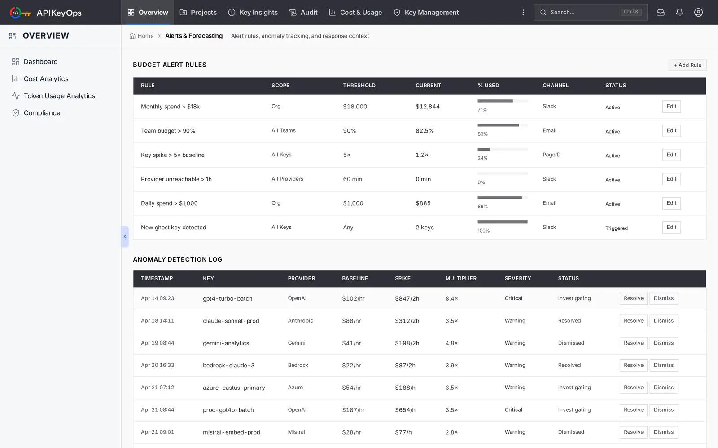
Task: Click the SEVERITY column header
Action: pos(518,279)
